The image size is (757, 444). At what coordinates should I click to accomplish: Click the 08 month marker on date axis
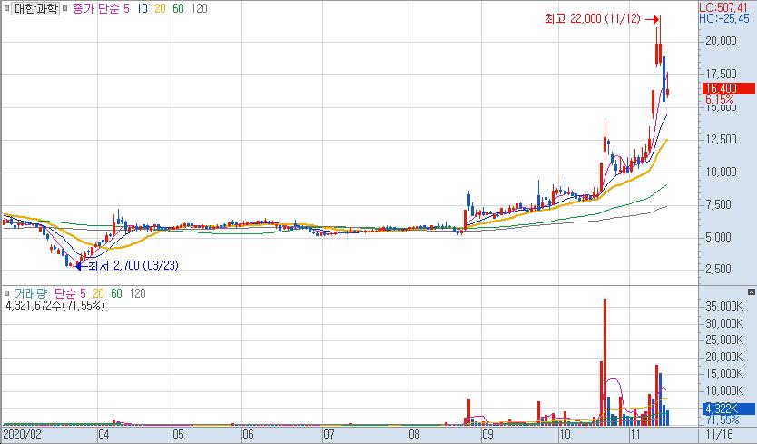point(414,434)
